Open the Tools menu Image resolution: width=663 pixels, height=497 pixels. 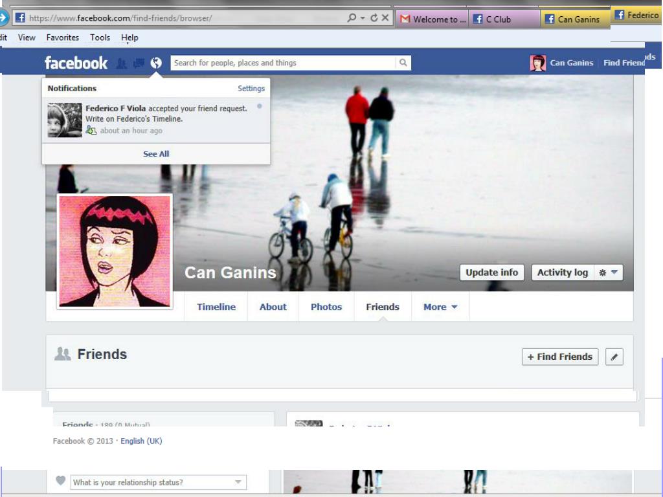point(100,38)
